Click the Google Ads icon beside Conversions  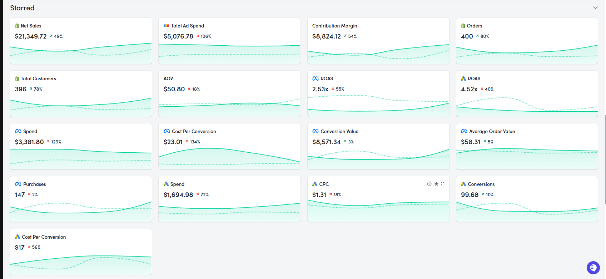(463, 184)
